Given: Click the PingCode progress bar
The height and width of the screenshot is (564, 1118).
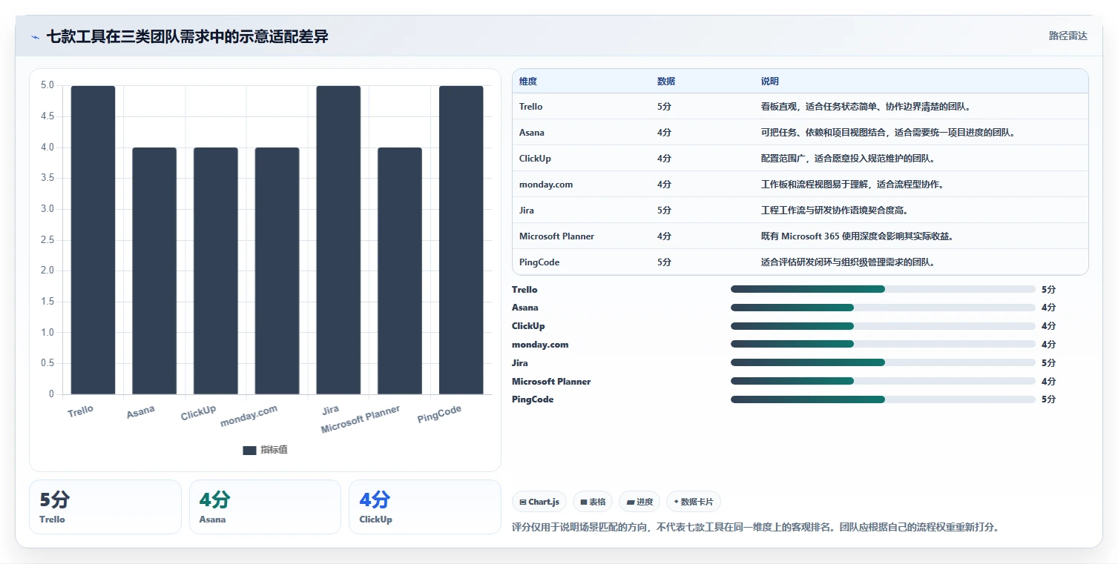Looking at the screenshot, I should coord(883,399).
